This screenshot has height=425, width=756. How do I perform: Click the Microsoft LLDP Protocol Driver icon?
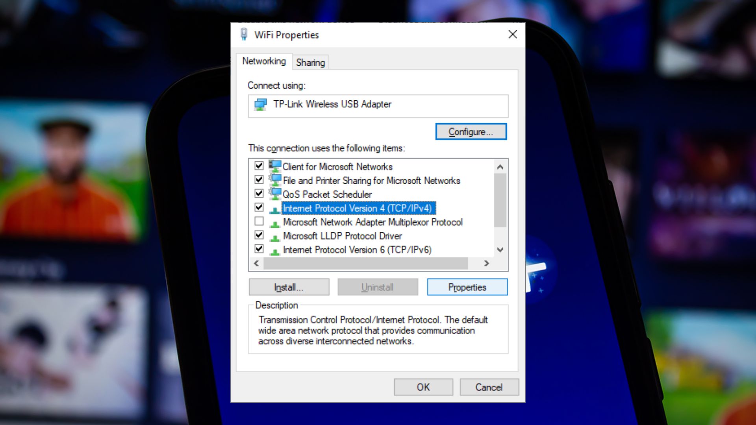[x=275, y=237]
